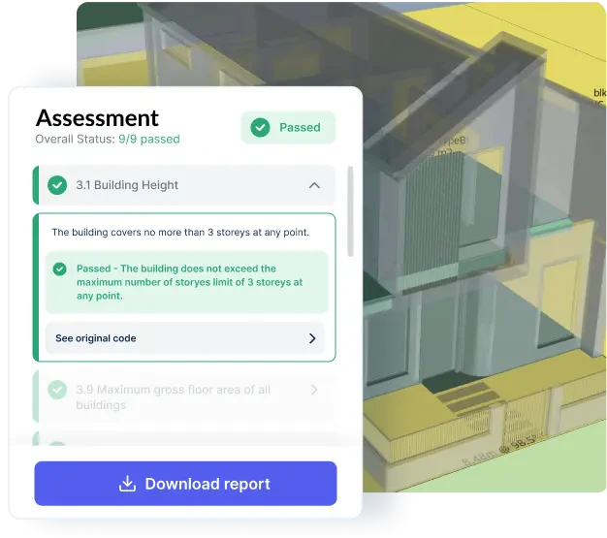Click the Assessment heading
Screen dimensions: 607x538
point(97,117)
